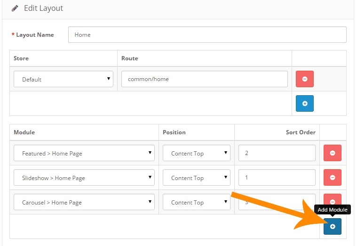
Task: Change position dropdown for Featured row
Action: tap(197, 153)
